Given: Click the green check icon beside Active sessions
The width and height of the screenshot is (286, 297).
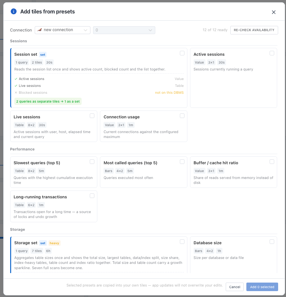Looking at the screenshot, I should pos(16,79).
